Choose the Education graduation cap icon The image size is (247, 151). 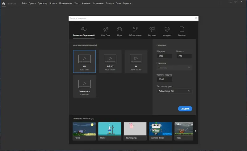click(135, 29)
